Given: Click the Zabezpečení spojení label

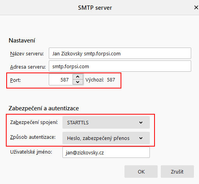Looking at the screenshot, I should (34, 122).
